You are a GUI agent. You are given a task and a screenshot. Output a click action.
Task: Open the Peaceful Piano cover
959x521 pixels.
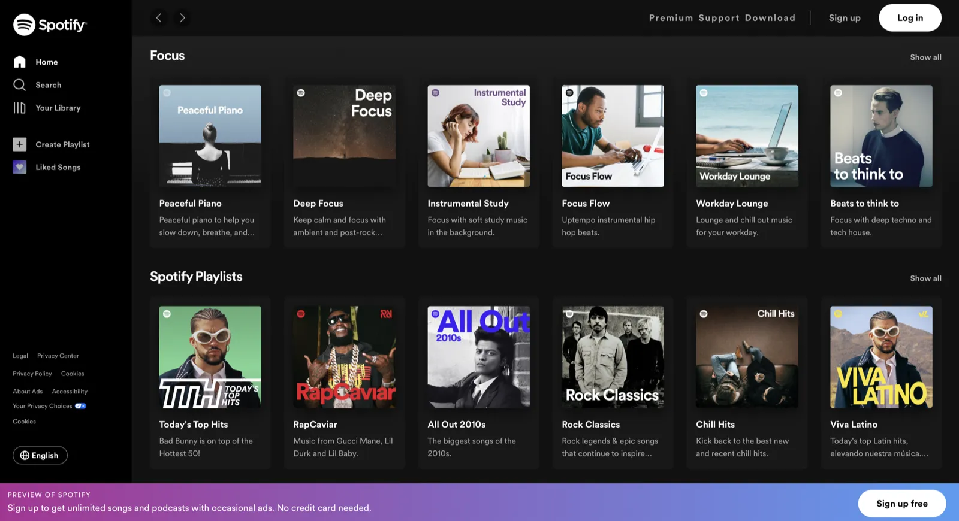[x=210, y=136]
